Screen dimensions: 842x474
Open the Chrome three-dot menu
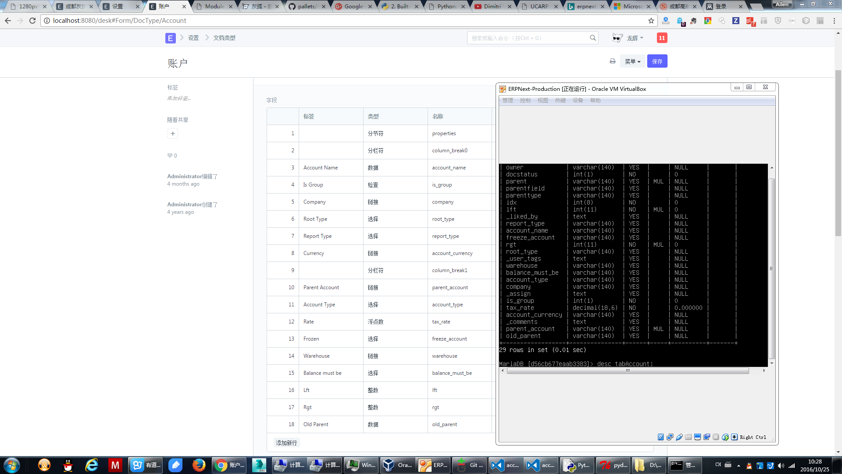(834, 21)
